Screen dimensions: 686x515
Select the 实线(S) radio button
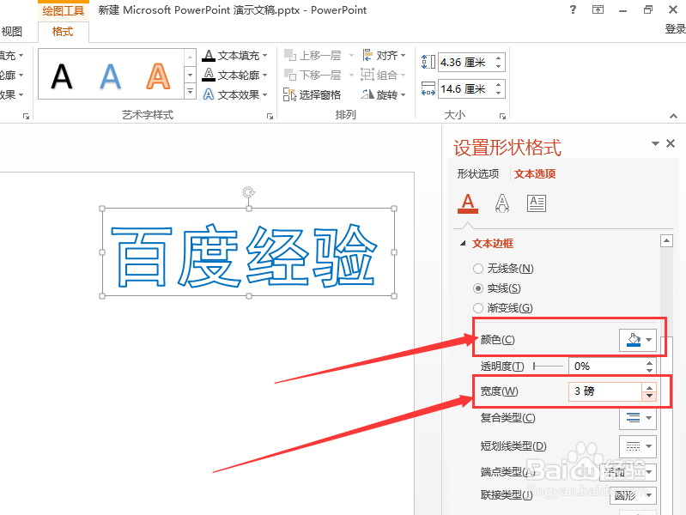[x=478, y=288]
